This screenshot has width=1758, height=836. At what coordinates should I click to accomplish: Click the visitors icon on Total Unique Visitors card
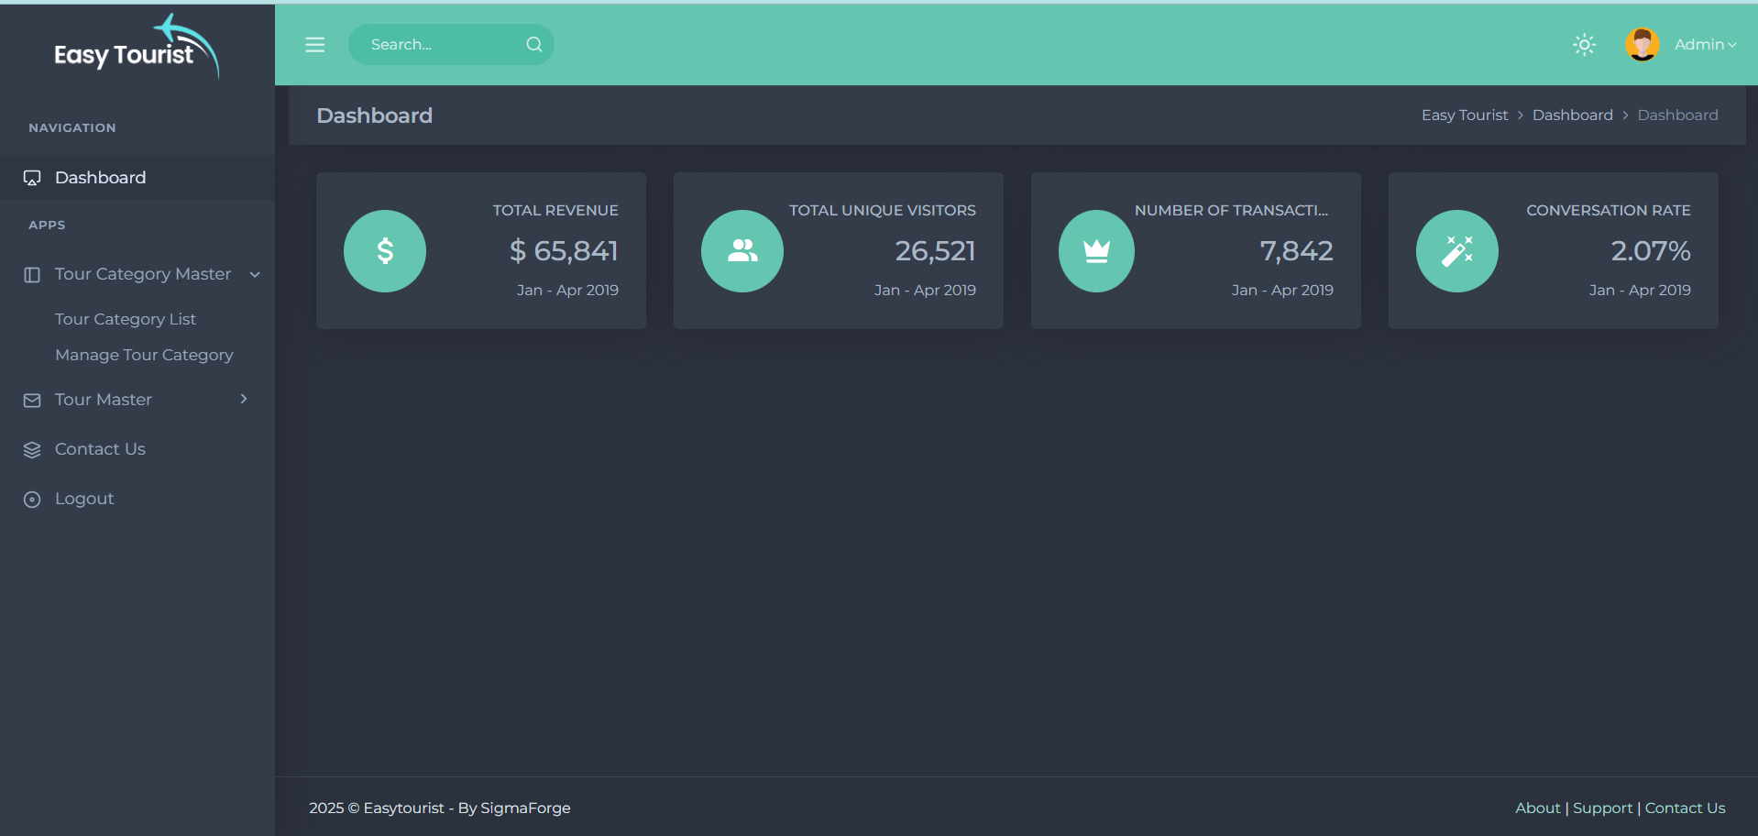(742, 250)
